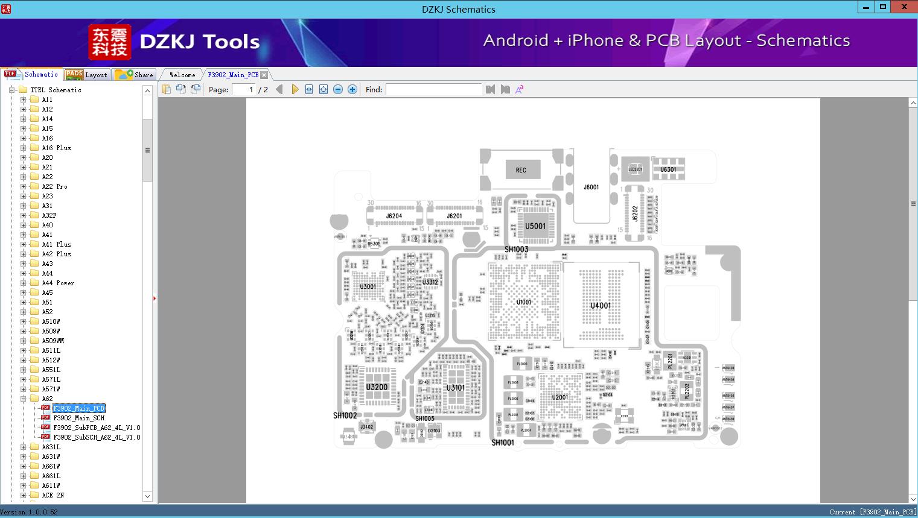This screenshot has width=918, height=518.
Task: Collapse the left panel with red arrow
Action: click(155, 298)
